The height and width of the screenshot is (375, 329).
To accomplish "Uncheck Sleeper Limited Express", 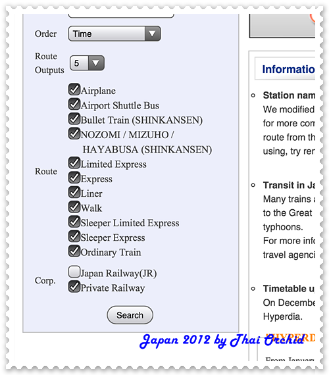I will tap(74, 222).
